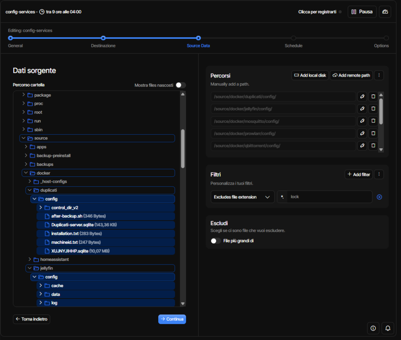Edit the /source/docker/prowlarr/config/ path

click(362, 133)
